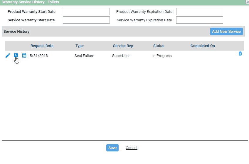249x164 pixels.
Task: Open the calendar icon for 5/31/2018 row
Action: [x=24, y=55]
